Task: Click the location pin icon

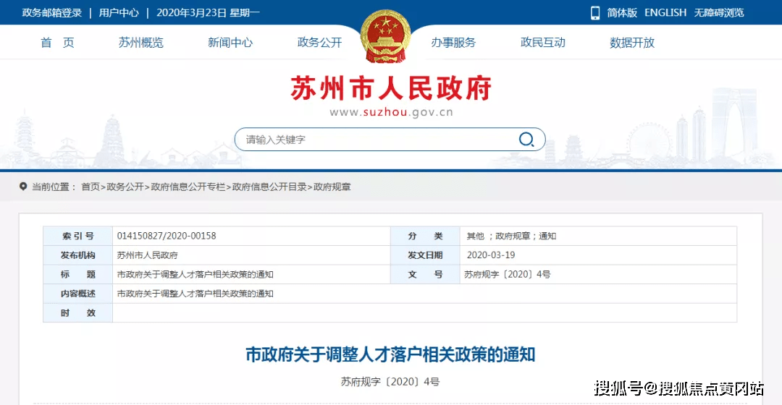Action: pos(23,187)
